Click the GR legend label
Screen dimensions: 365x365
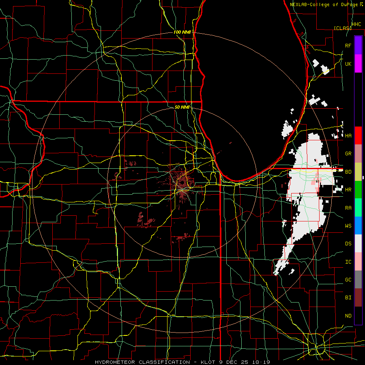click(348, 154)
